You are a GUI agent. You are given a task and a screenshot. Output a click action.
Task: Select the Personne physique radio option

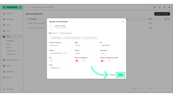(x=59, y=33)
